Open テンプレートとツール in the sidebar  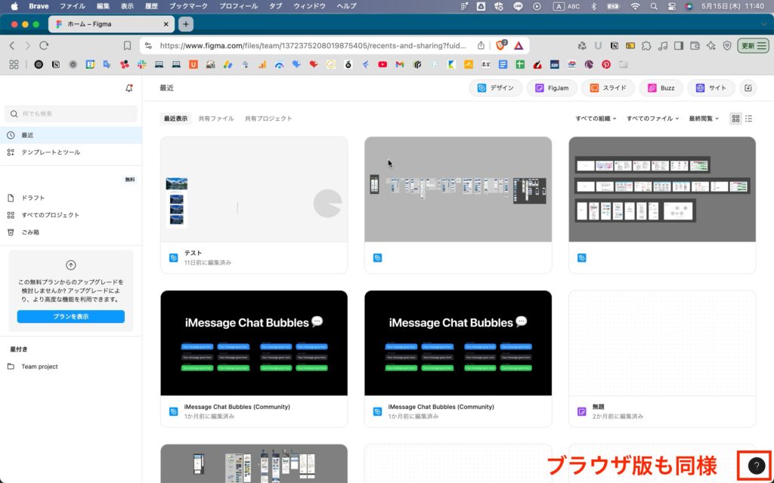click(x=71, y=152)
